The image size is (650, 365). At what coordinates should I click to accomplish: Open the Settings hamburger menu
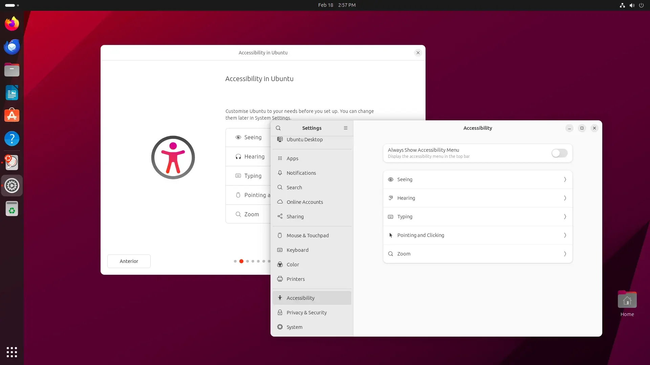(346, 128)
